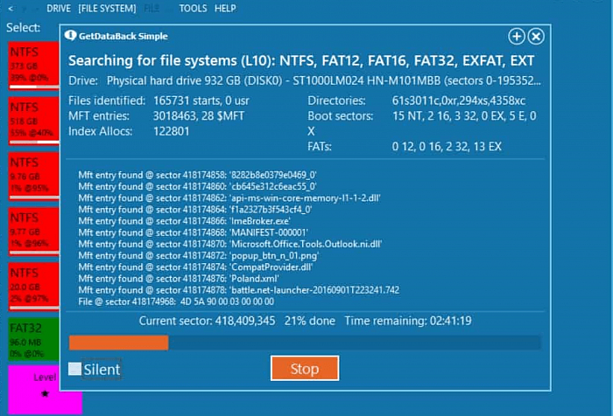Select the NTFS 9.76 GB file system
Screen dimensions: 613x416
tap(33, 176)
